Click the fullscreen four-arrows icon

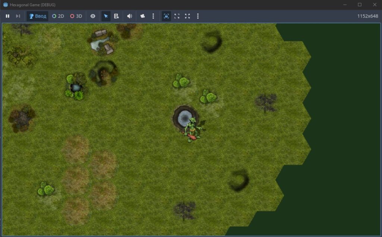(x=187, y=16)
